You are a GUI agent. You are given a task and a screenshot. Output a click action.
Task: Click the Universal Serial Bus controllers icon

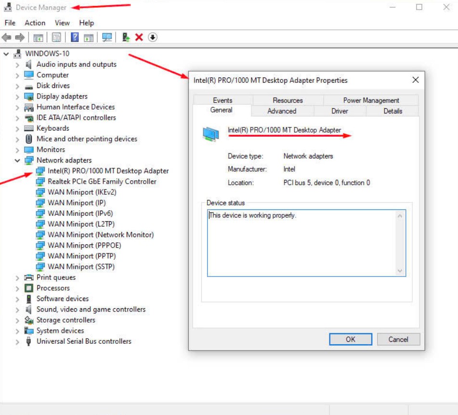click(x=28, y=341)
